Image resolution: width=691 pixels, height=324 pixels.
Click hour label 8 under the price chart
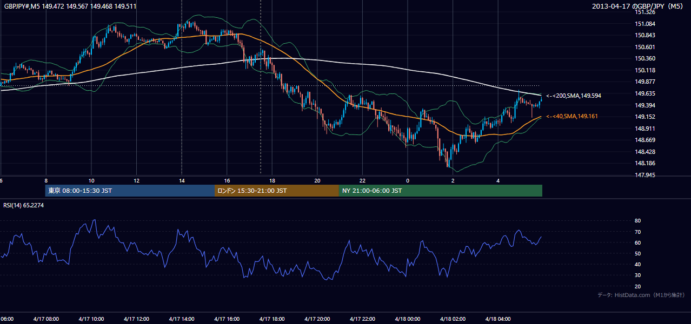click(x=46, y=180)
